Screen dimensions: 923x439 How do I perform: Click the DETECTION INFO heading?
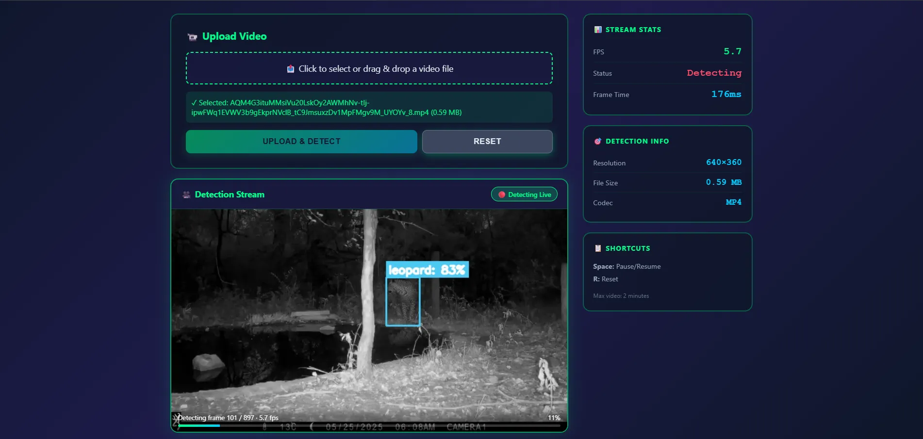[637, 141]
